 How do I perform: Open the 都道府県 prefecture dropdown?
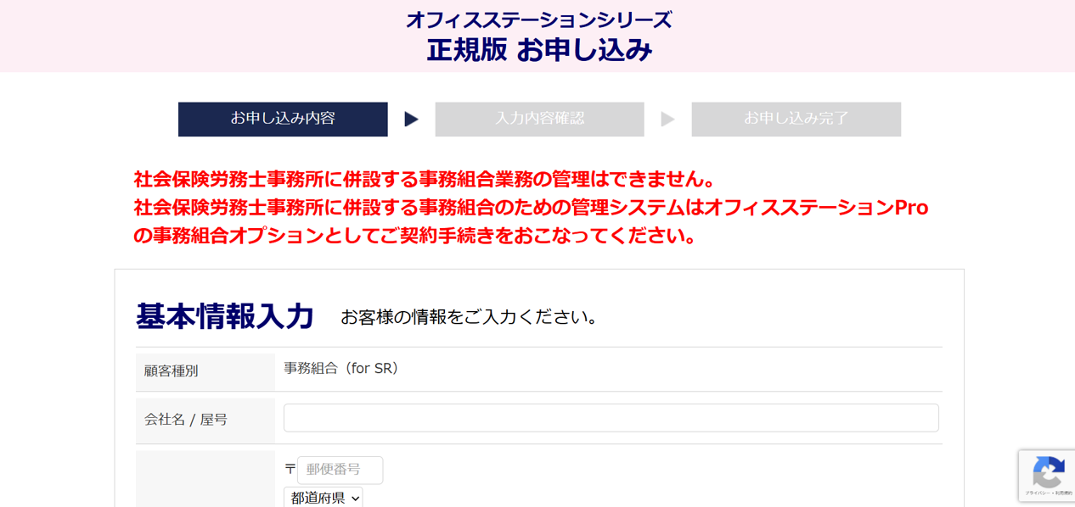tap(324, 497)
